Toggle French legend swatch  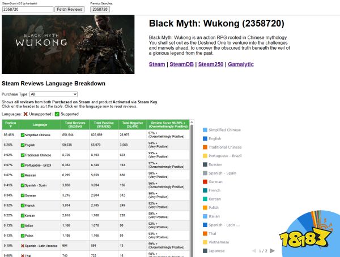click(x=205, y=190)
